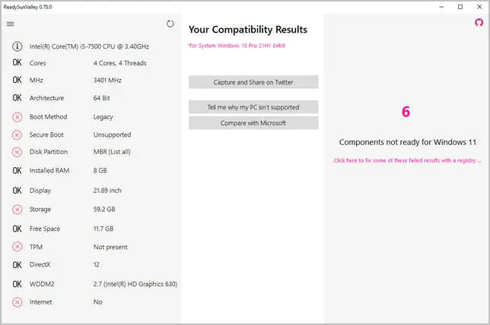This screenshot has height=325, width=490.
Task: Click the failed Boot Method icon
Action: (17, 117)
